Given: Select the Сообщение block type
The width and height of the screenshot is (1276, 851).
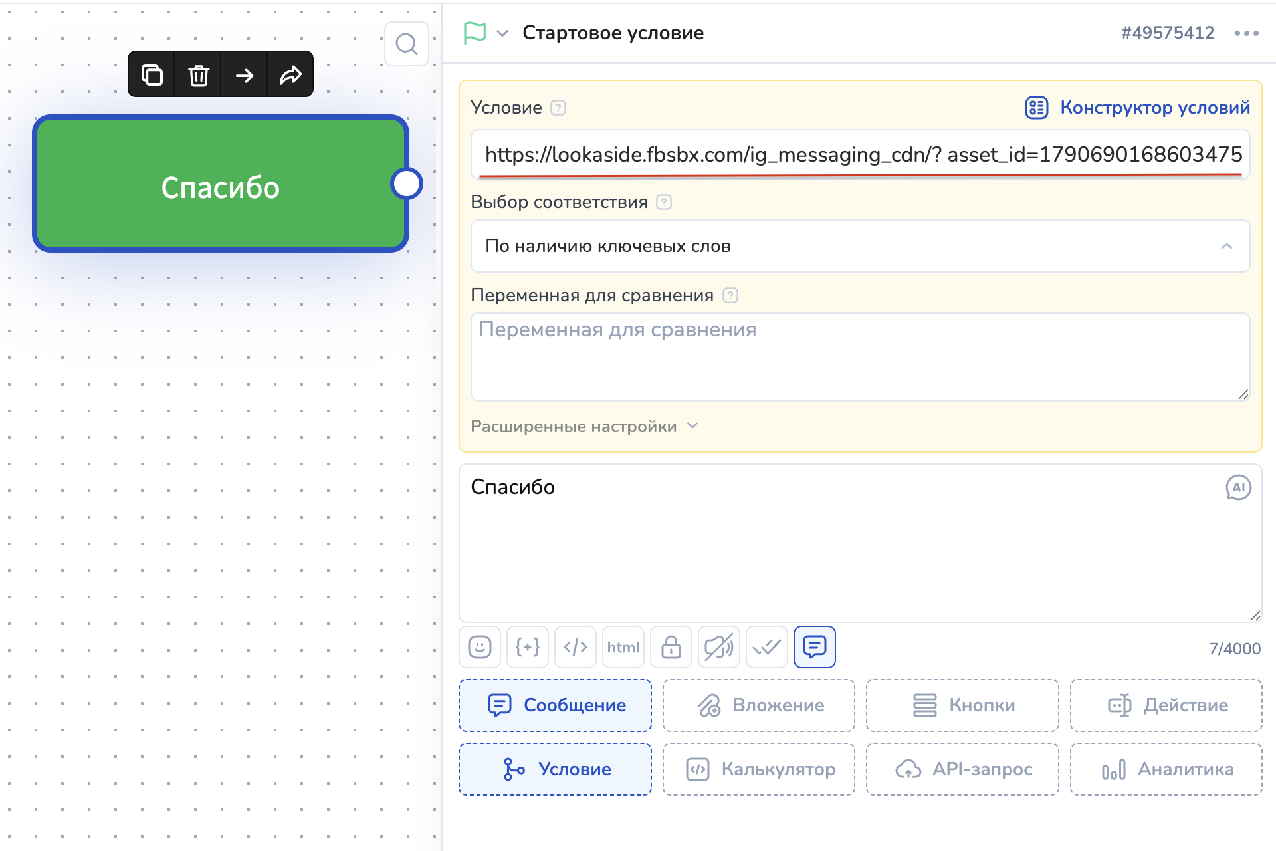Looking at the screenshot, I should pyautogui.click(x=556, y=705).
